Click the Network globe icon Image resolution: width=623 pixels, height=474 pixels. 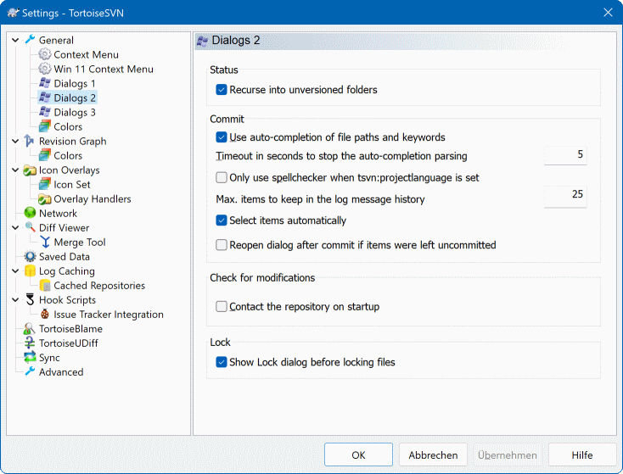click(30, 213)
